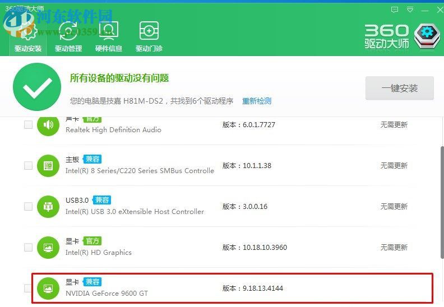Tick the NVIDIA GeForce 9600 GT checkbox
The image size is (444, 307).
pos(28,288)
